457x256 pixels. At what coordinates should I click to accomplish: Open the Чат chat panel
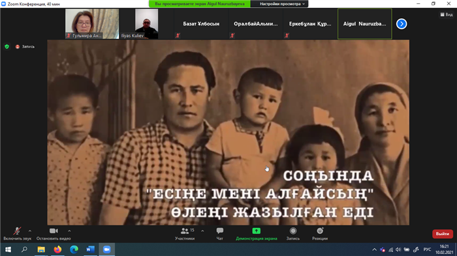220,234
